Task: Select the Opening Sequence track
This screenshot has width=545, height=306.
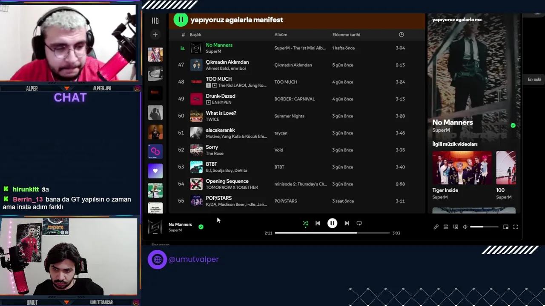Action: coord(297,184)
